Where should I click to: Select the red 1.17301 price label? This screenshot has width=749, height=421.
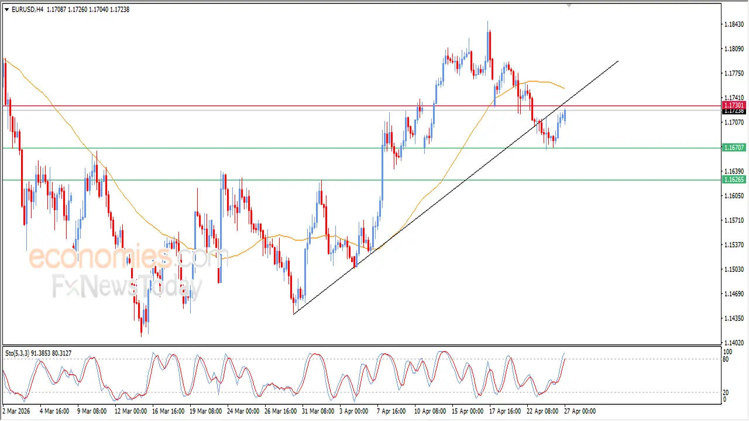tap(734, 105)
